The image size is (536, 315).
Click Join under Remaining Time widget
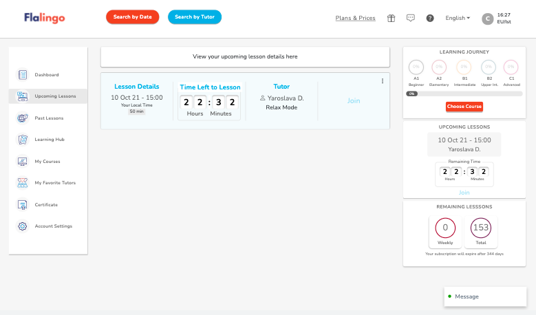[x=464, y=193]
